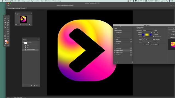Click fx icon at Layer Style bottom
This screenshot has width=175, height=98.
115,62
